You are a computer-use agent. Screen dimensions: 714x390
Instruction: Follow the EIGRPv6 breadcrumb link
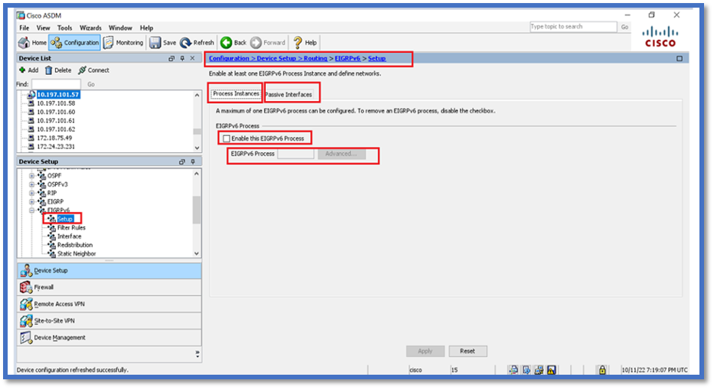click(x=348, y=58)
